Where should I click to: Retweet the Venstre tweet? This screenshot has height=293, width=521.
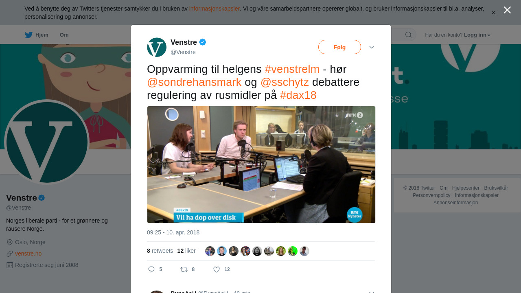(188, 269)
